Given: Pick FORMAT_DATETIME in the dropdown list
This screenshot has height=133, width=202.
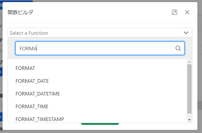Looking at the screenshot, I should tap(38, 94).
